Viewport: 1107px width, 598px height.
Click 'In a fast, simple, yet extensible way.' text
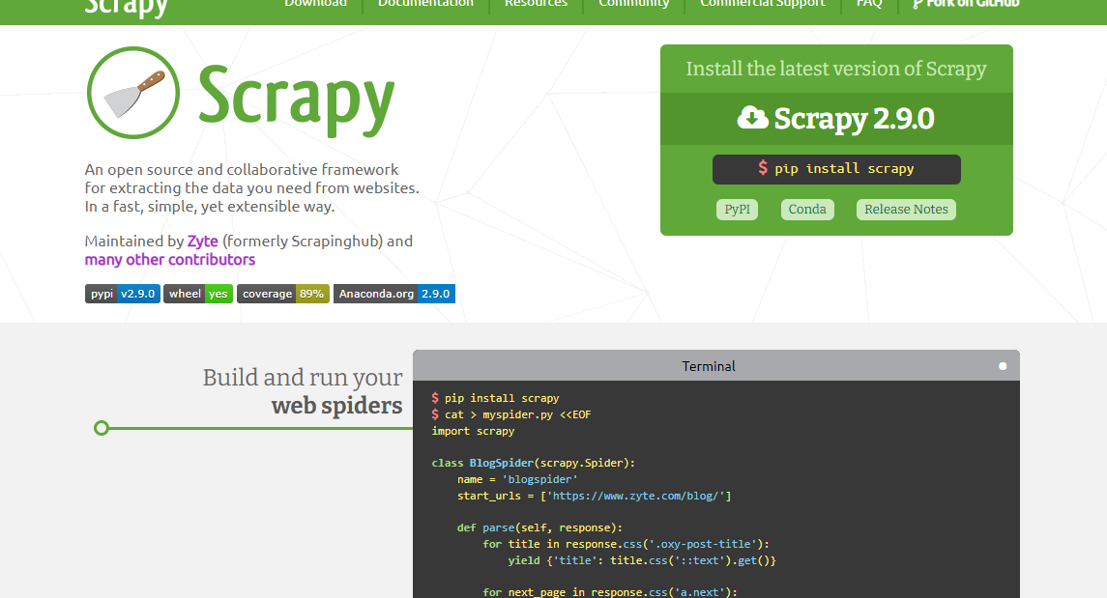(x=210, y=207)
